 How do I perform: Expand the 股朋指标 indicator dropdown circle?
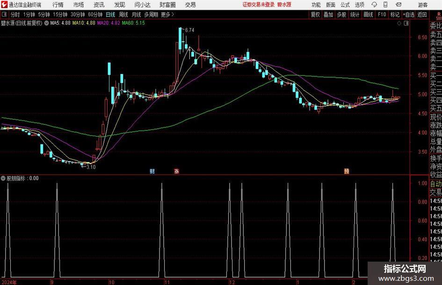coord(3,178)
